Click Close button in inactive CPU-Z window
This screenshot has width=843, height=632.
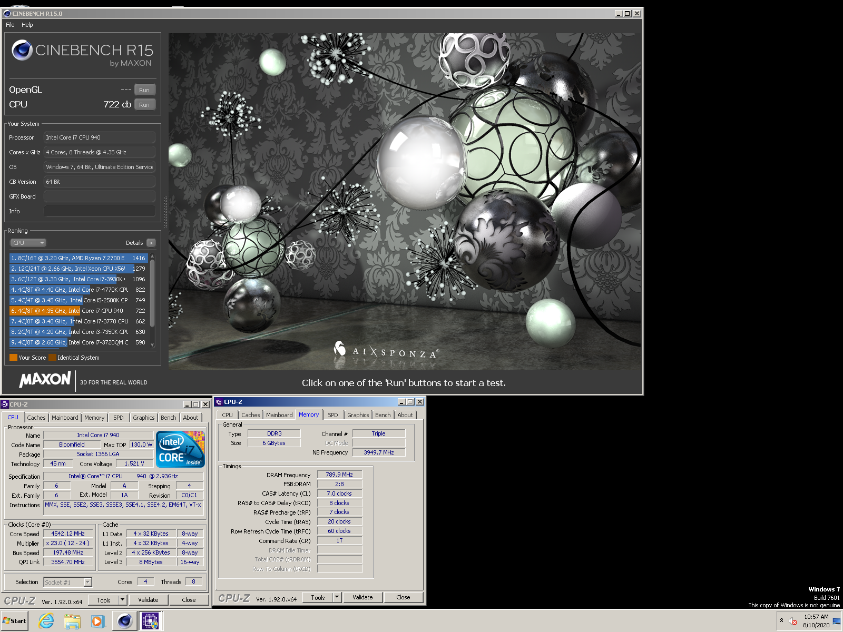click(189, 600)
